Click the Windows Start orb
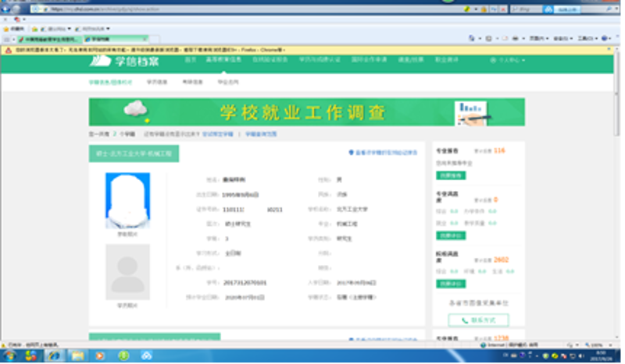The image size is (625, 364). coord(10,355)
